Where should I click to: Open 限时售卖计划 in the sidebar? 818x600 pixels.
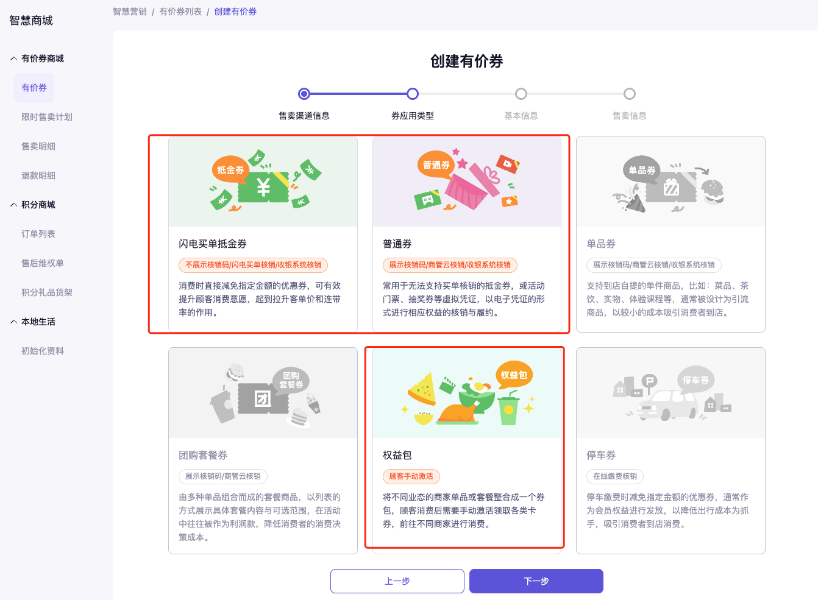47,117
